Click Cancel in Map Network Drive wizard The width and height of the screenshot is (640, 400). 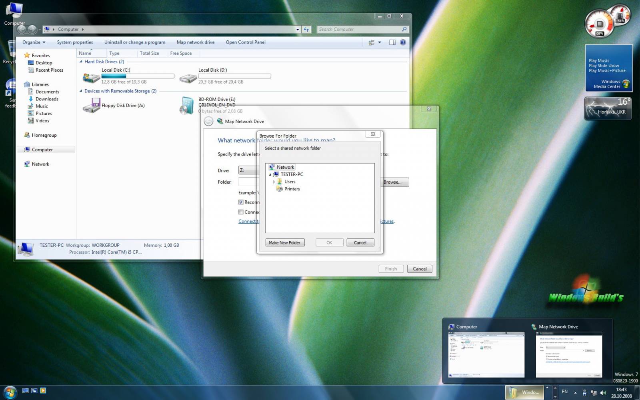tap(420, 269)
